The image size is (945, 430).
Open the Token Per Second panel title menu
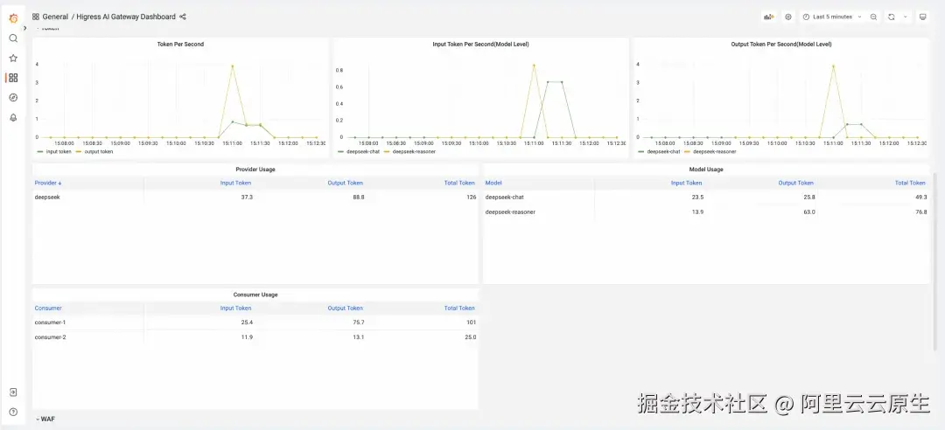[x=180, y=44]
